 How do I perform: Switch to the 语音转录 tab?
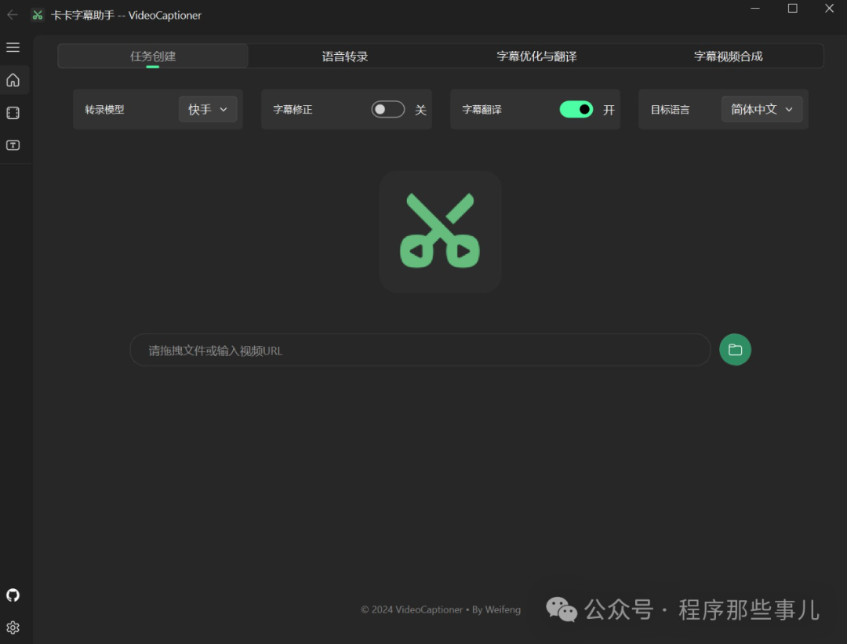[x=345, y=56]
